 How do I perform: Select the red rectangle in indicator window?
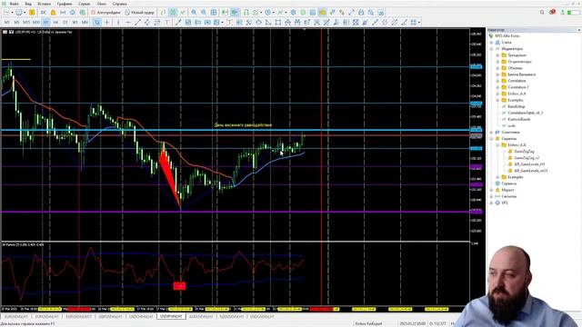click(179, 285)
